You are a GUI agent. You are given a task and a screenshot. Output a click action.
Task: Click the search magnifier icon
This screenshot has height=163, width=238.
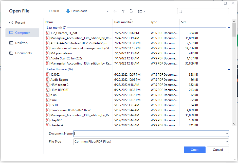click(x=180, y=11)
